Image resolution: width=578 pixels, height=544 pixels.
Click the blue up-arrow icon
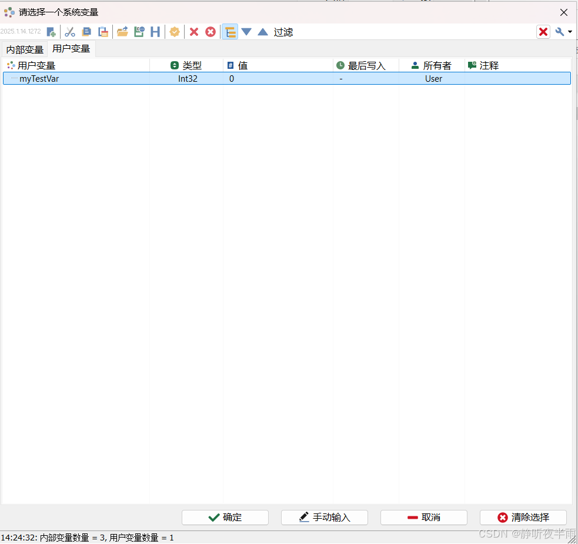click(263, 32)
